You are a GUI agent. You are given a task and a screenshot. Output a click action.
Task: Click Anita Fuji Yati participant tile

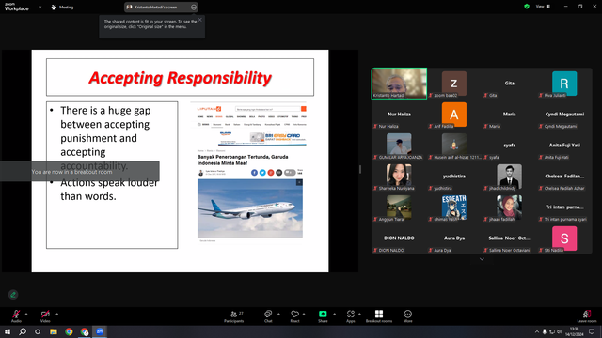point(564,146)
